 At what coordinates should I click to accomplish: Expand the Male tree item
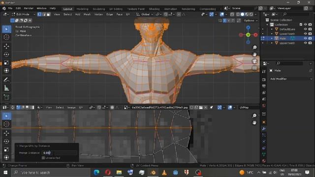[x=272, y=38]
